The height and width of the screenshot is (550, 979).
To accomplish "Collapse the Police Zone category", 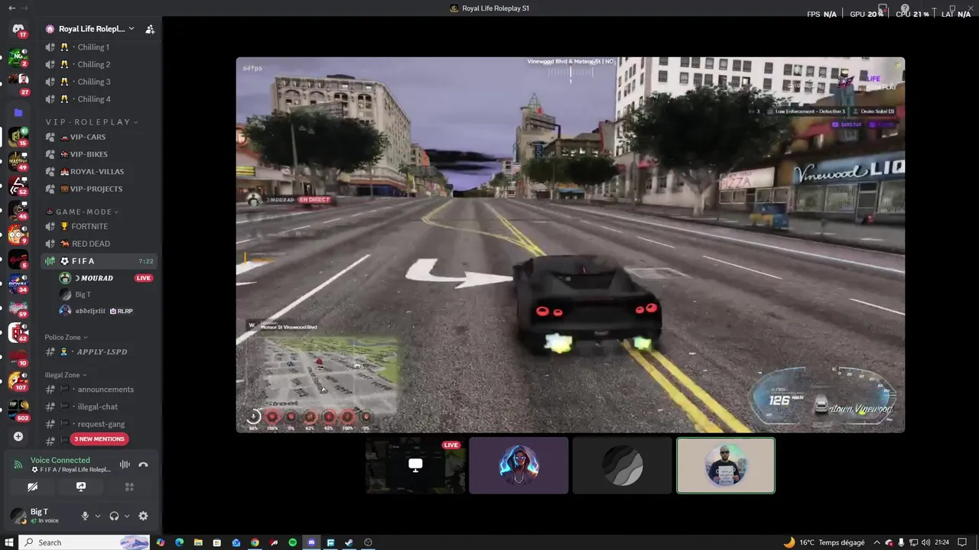I will click(x=66, y=337).
